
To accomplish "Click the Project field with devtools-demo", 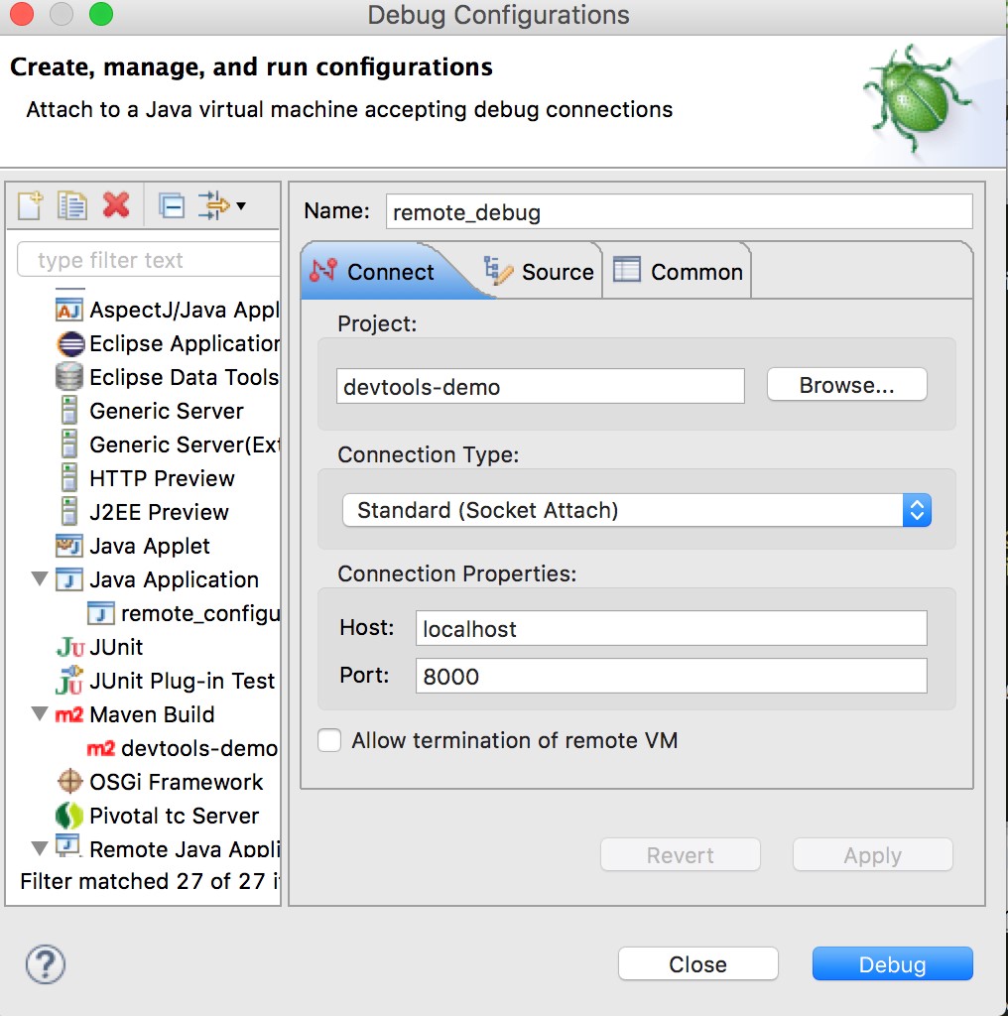I will pos(541,386).
